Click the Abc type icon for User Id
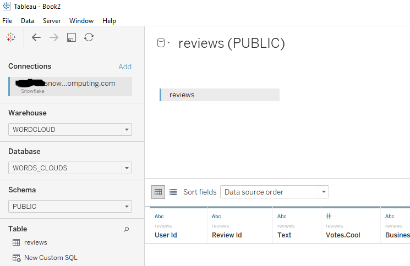The image size is (410, 266). pos(159,217)
